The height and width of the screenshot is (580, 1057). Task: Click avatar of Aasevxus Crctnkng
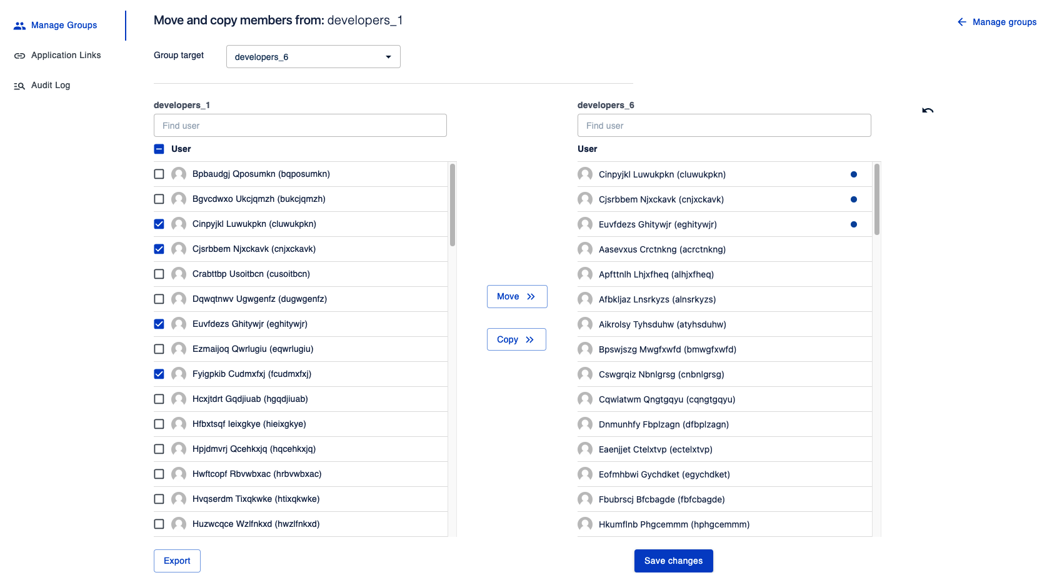(585, 249)
